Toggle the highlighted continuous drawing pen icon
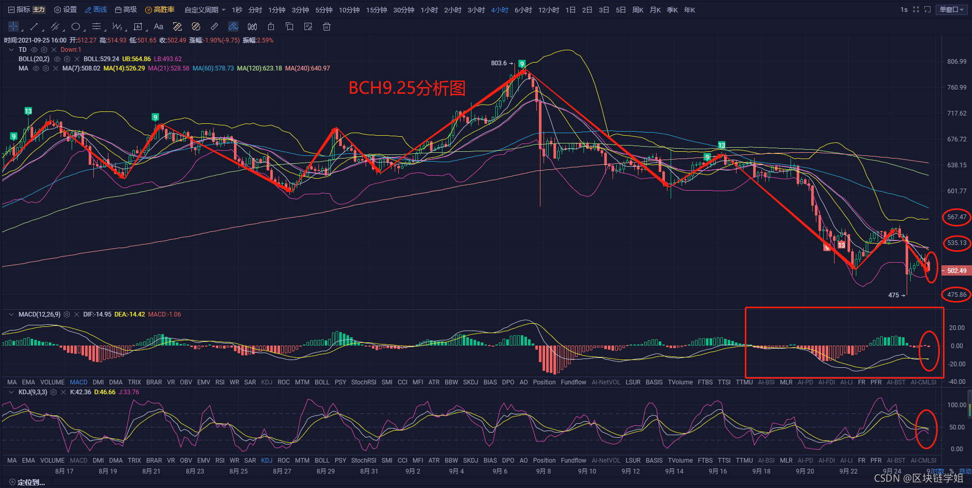 [233, 26]
